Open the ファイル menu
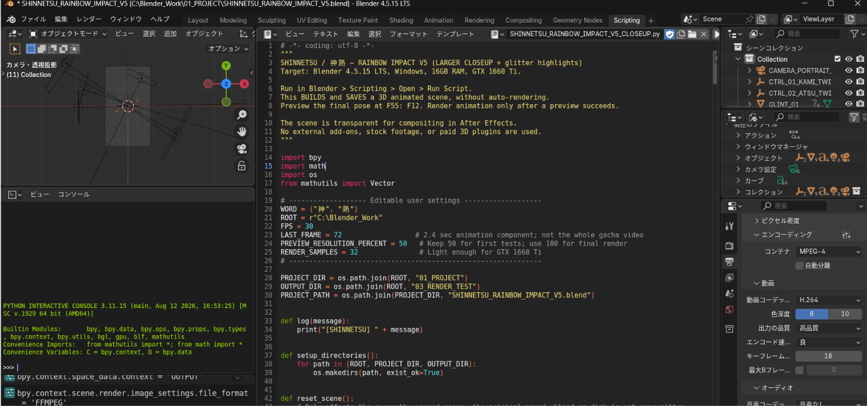 (33, 19)
